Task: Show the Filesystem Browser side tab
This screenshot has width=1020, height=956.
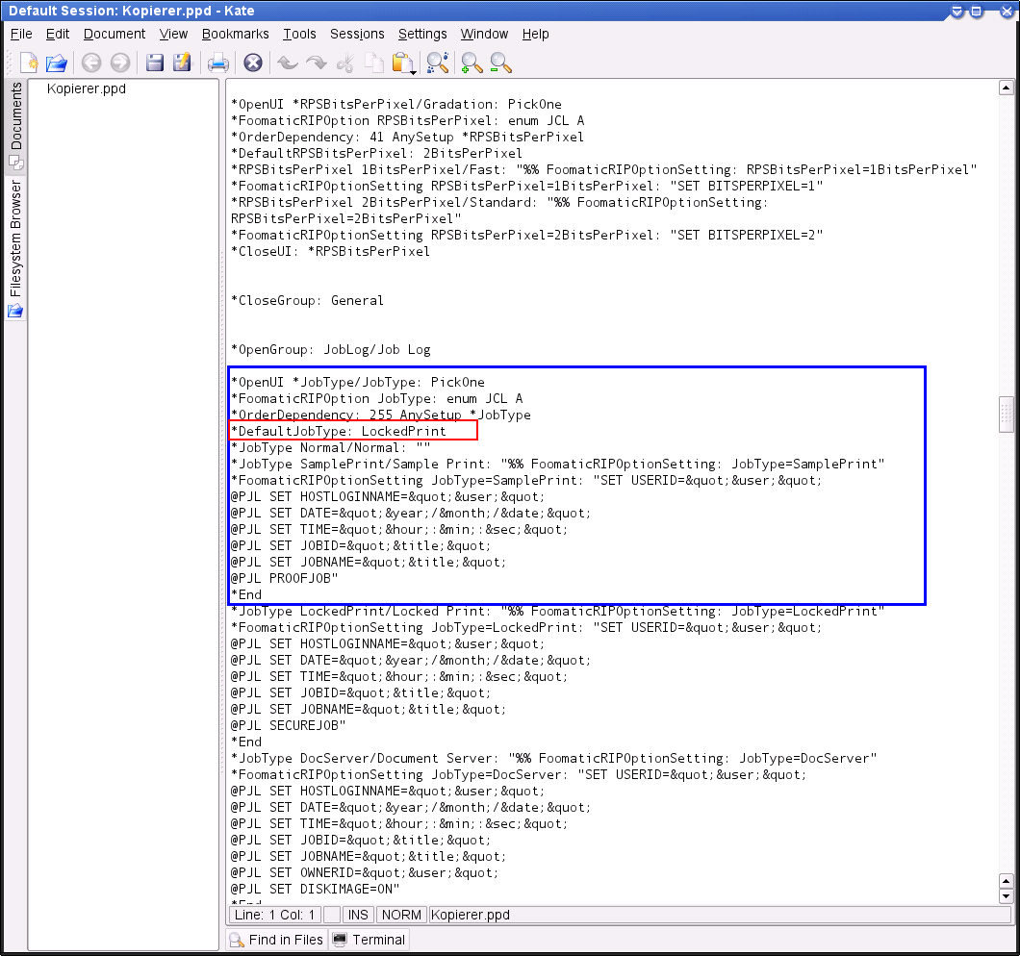Action: pos(15,238)
